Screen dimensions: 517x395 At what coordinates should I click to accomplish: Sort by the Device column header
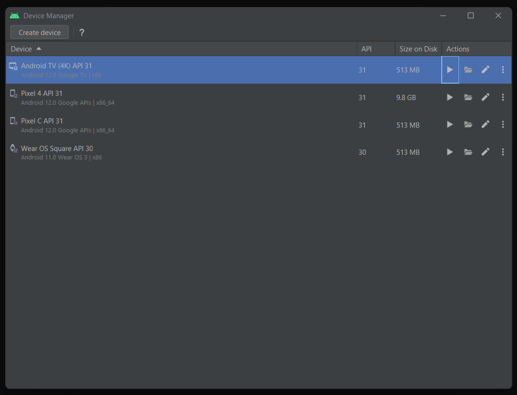pyautogui.click(x=181, y=49)
